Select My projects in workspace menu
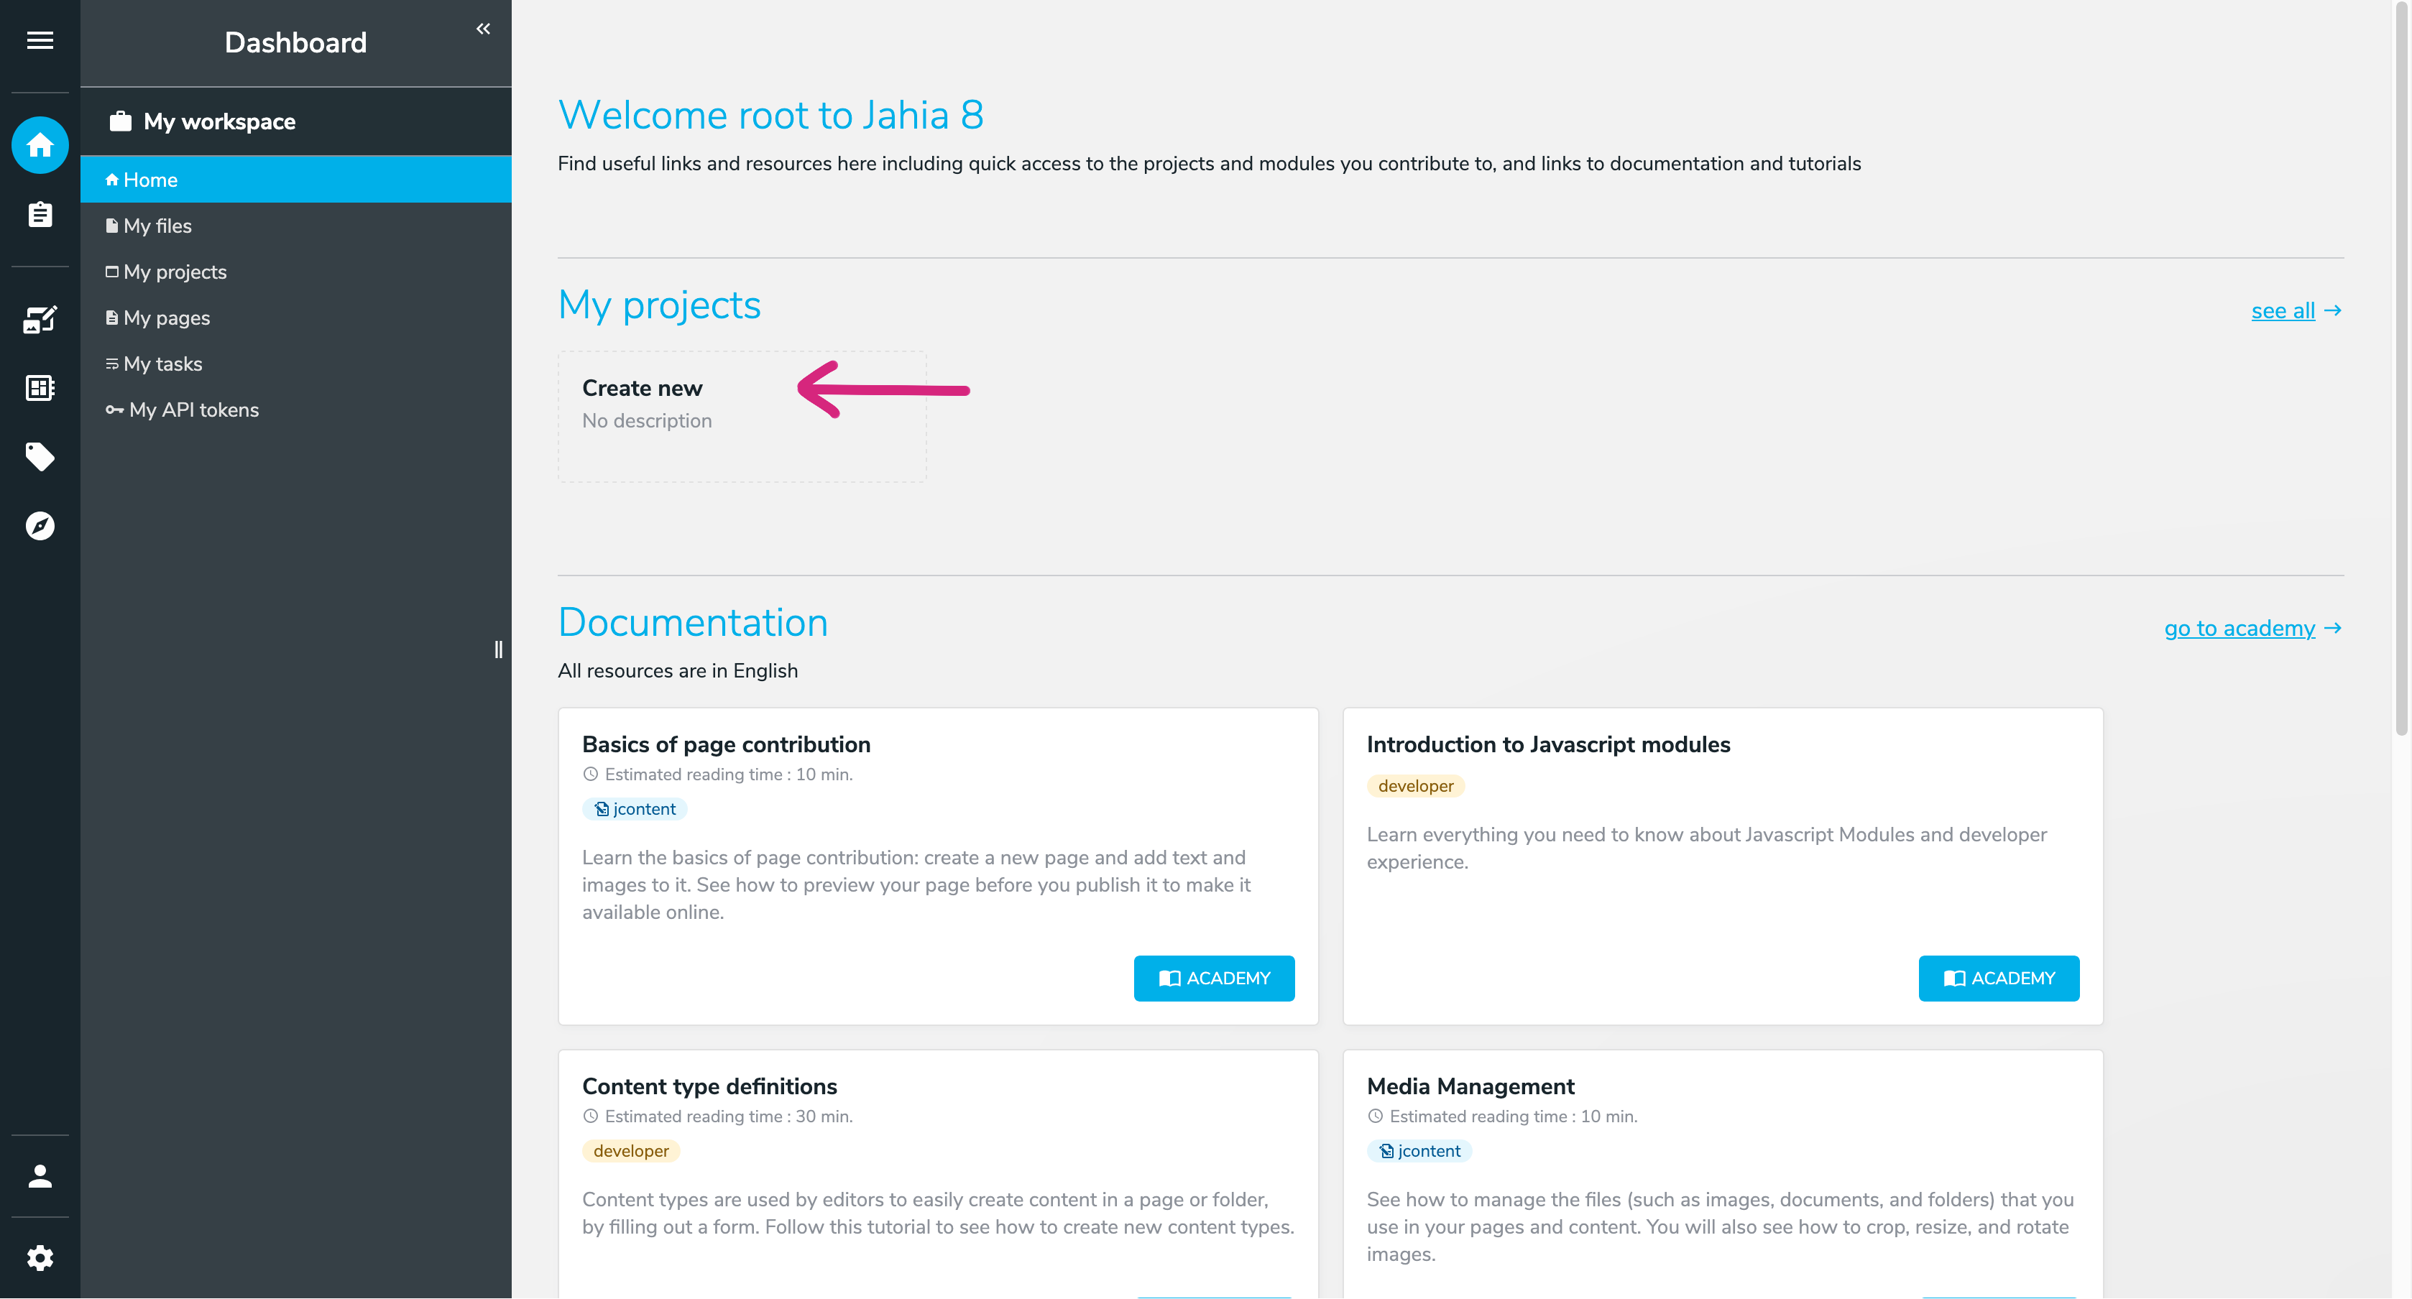Screen dimensions: 2412x1299 click(x=175, y=272)
